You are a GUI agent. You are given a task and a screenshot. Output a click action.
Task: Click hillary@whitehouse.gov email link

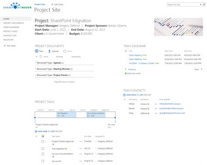170,104
